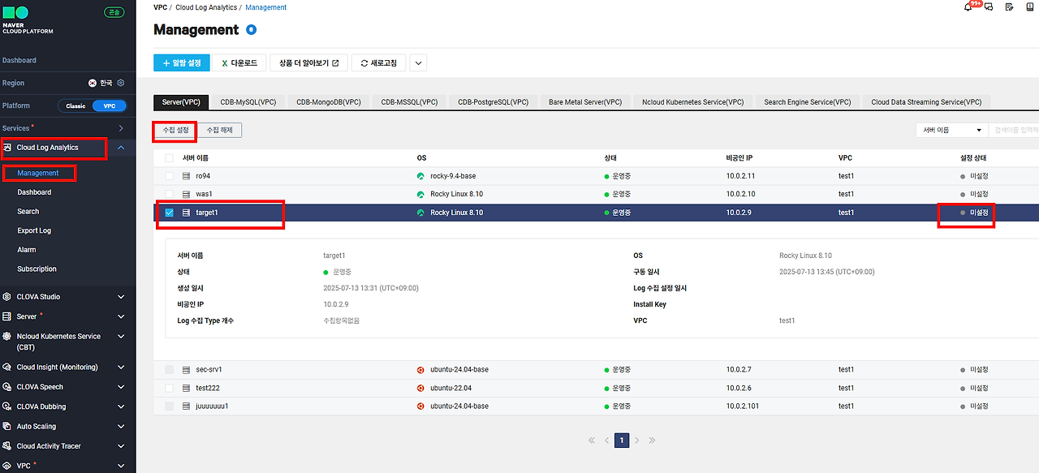This screenshot has width=1039, height=473.
Task: Click the Ncloud Kubernetes Service sidebar icon
Action: [7, 336]
